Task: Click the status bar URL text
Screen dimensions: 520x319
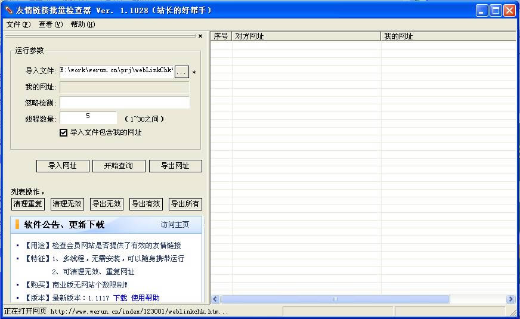Action: pos(140,311)
